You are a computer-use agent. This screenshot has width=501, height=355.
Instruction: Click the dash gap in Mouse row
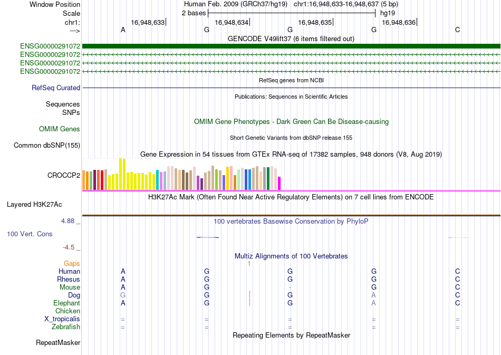(290, 287)
